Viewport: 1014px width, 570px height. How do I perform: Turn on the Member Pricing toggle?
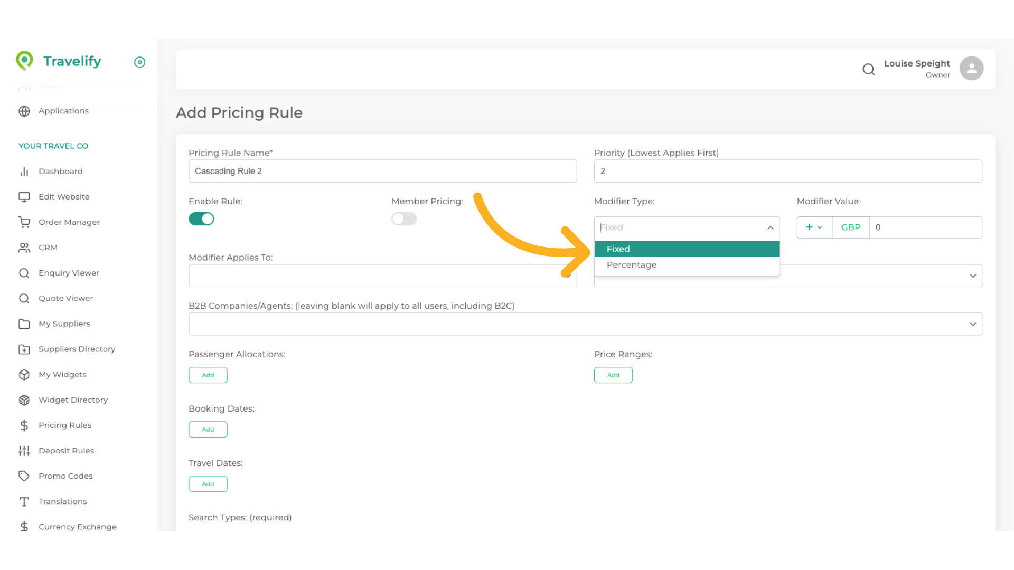pyautogui.click(x=404, y=219)
